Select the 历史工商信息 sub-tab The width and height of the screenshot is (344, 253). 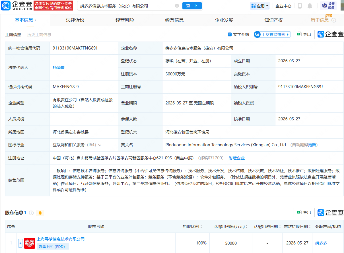coord(39,35)
